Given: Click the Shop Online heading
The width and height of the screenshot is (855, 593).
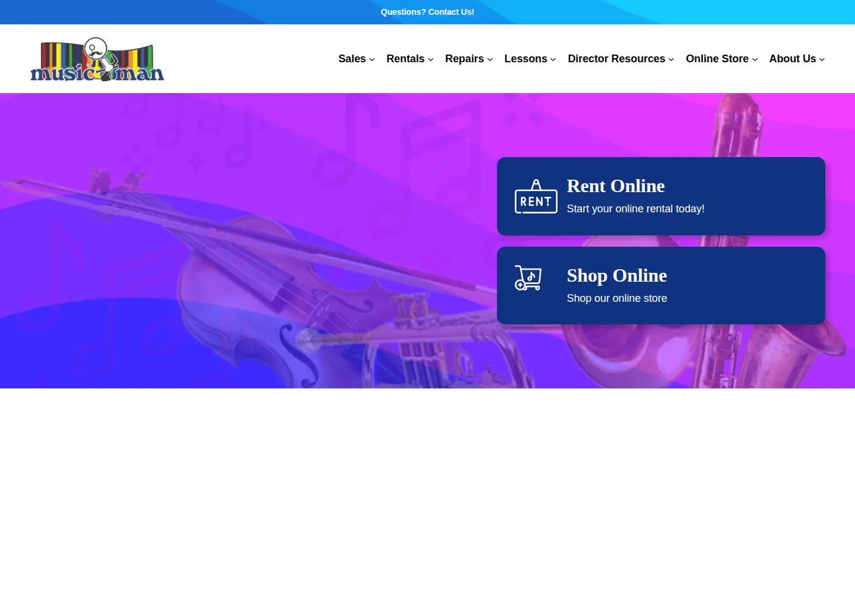Looking at the screenshot, I should point(617,275).
